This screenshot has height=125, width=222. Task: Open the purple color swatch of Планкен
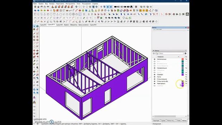pyautogui.click(x=183, y=75)
